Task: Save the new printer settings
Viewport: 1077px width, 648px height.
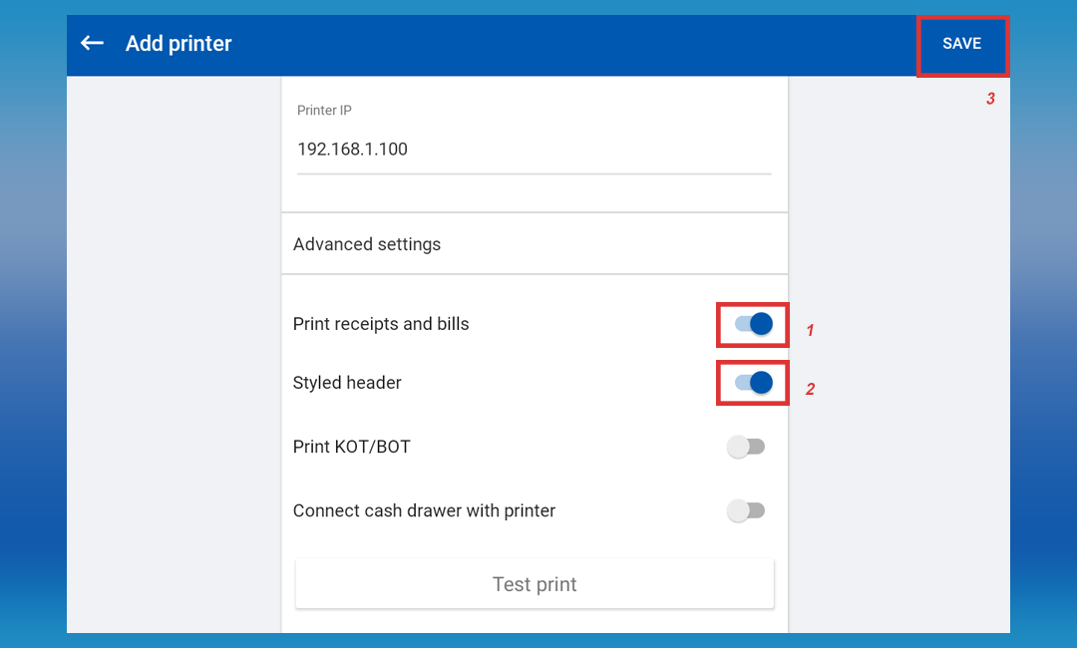Action: [x=961, y=44]
